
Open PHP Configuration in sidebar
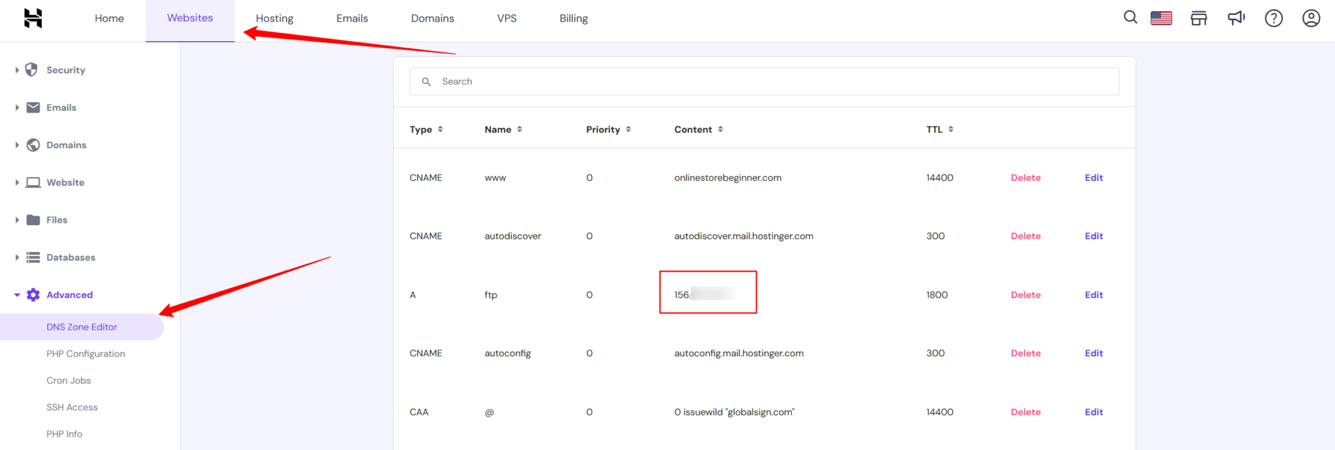click(x=85, y=354)
